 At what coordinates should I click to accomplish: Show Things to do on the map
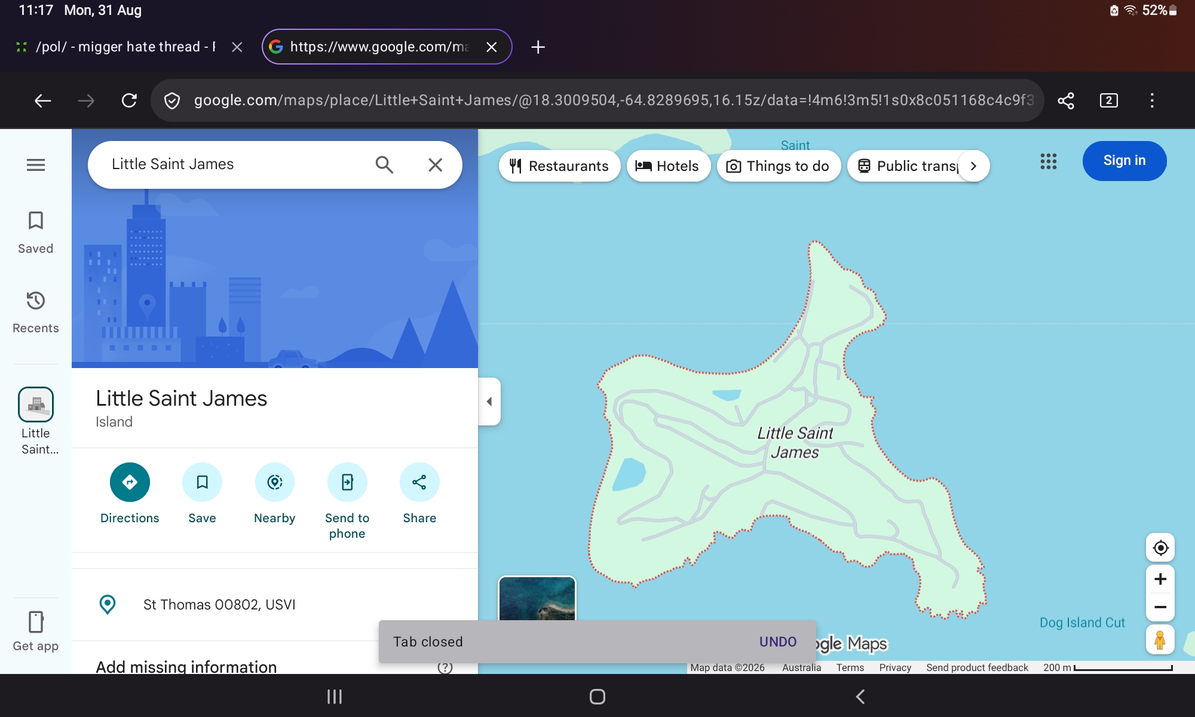[779, 166]
